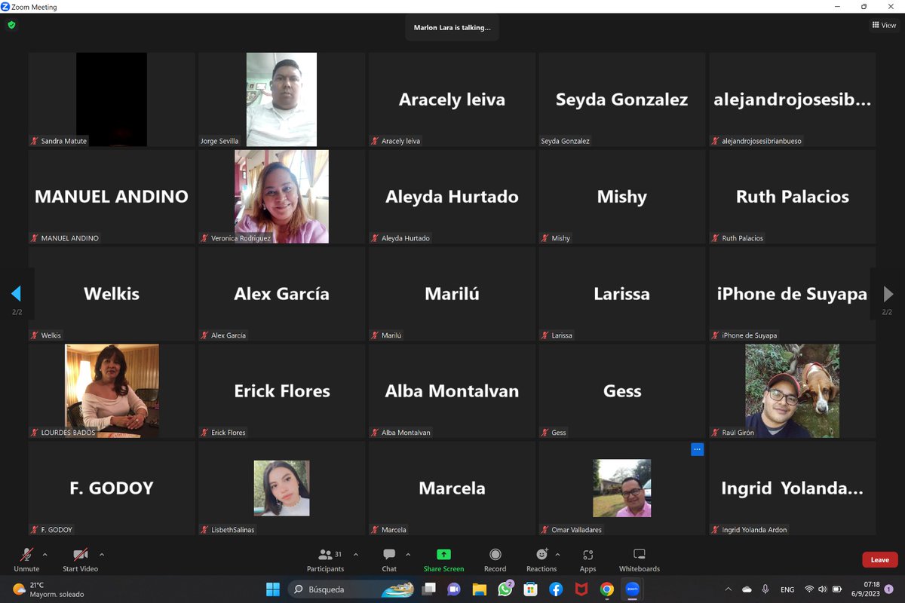The image size is (905, 603).
Task: Open Zoom Apps
Action: tap(587, 559)
